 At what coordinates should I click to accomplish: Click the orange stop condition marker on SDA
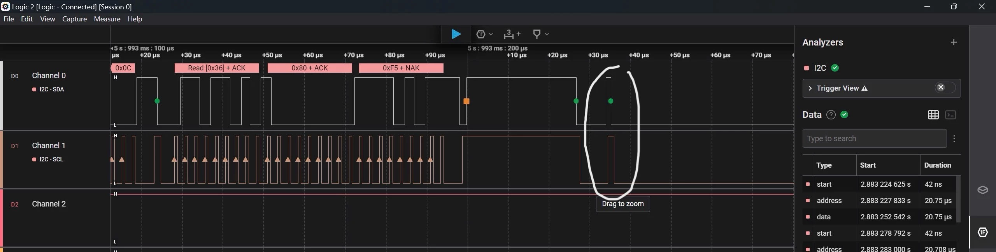pyautogui.click(x=466, y=101)
